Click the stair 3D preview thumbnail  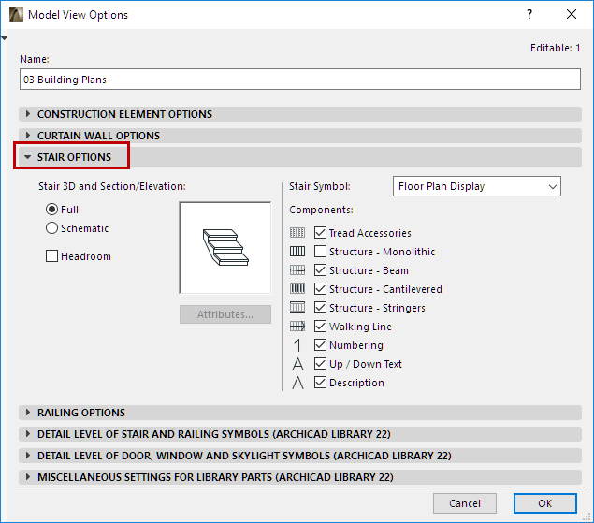coord(225,248)
